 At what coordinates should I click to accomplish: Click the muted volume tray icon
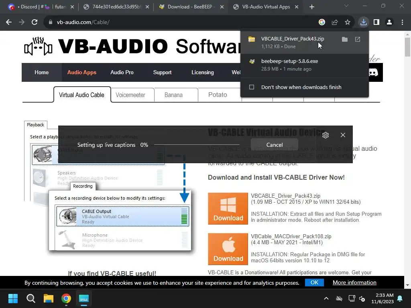point(362,298)
